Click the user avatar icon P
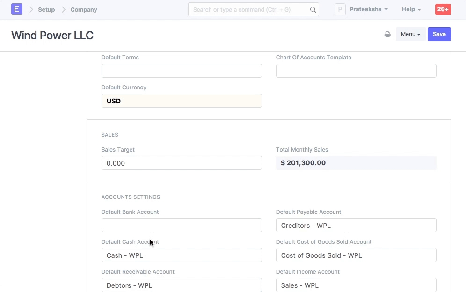Viewport: 466px width, 292px height. click(340, 9)
